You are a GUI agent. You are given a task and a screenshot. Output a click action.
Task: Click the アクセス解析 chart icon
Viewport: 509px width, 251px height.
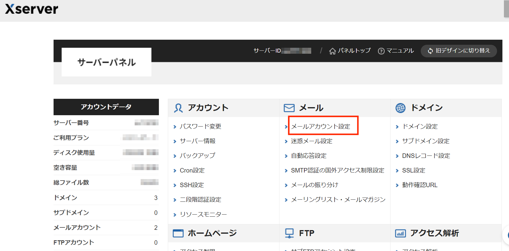(x=400, y=233)
